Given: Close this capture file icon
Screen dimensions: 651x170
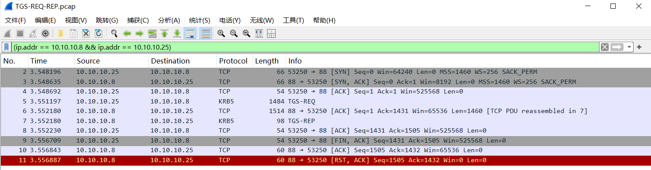Looking at the screenshot, I should (86, 33).
